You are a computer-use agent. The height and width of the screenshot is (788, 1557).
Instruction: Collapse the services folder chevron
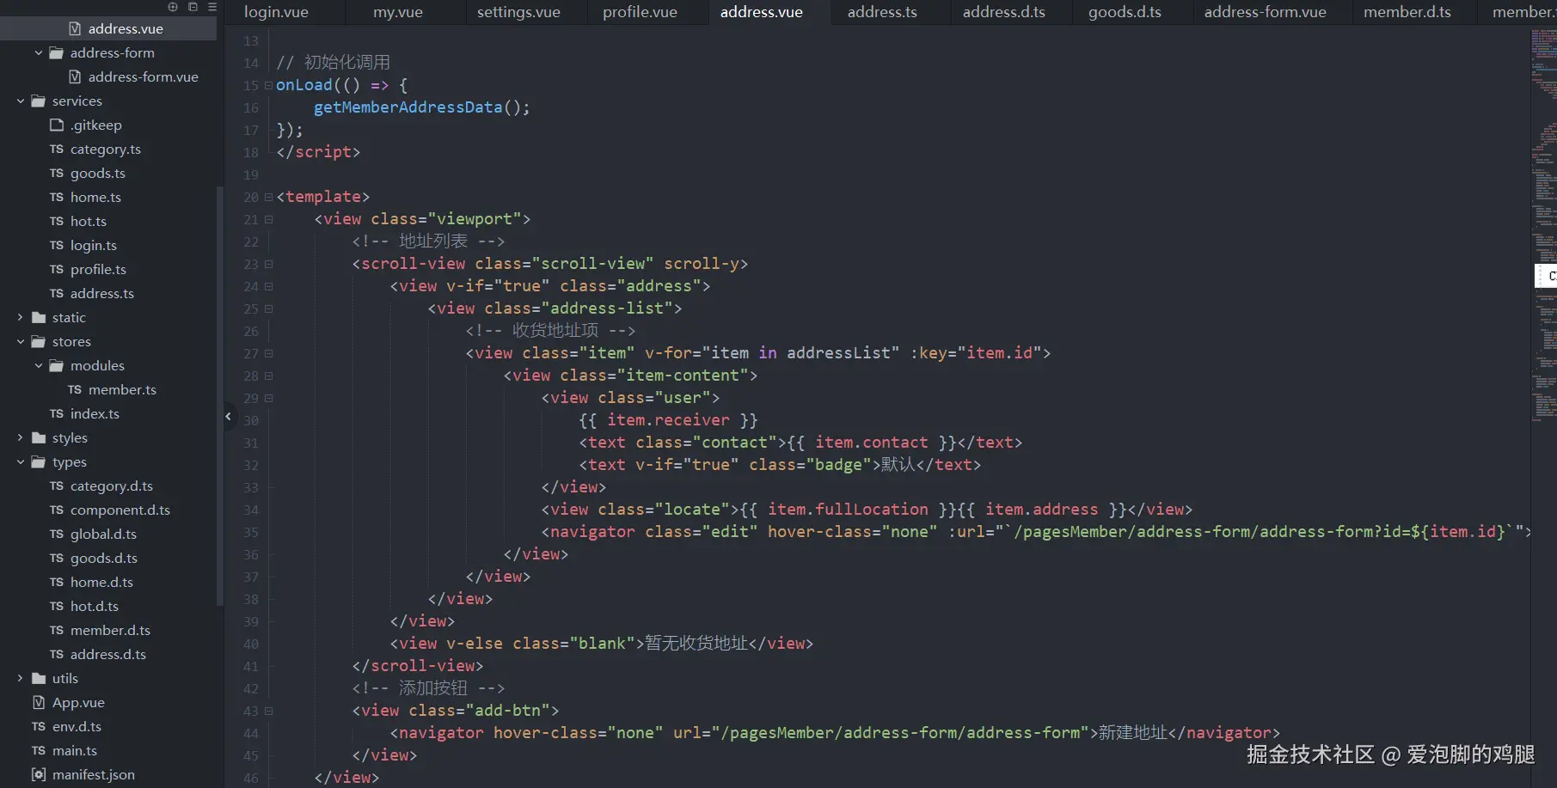click(21, 101)
